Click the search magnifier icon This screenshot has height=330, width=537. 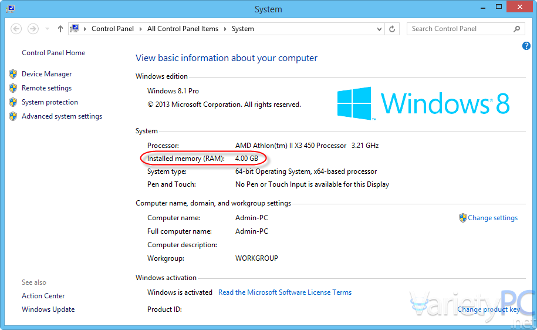(517, 29)
